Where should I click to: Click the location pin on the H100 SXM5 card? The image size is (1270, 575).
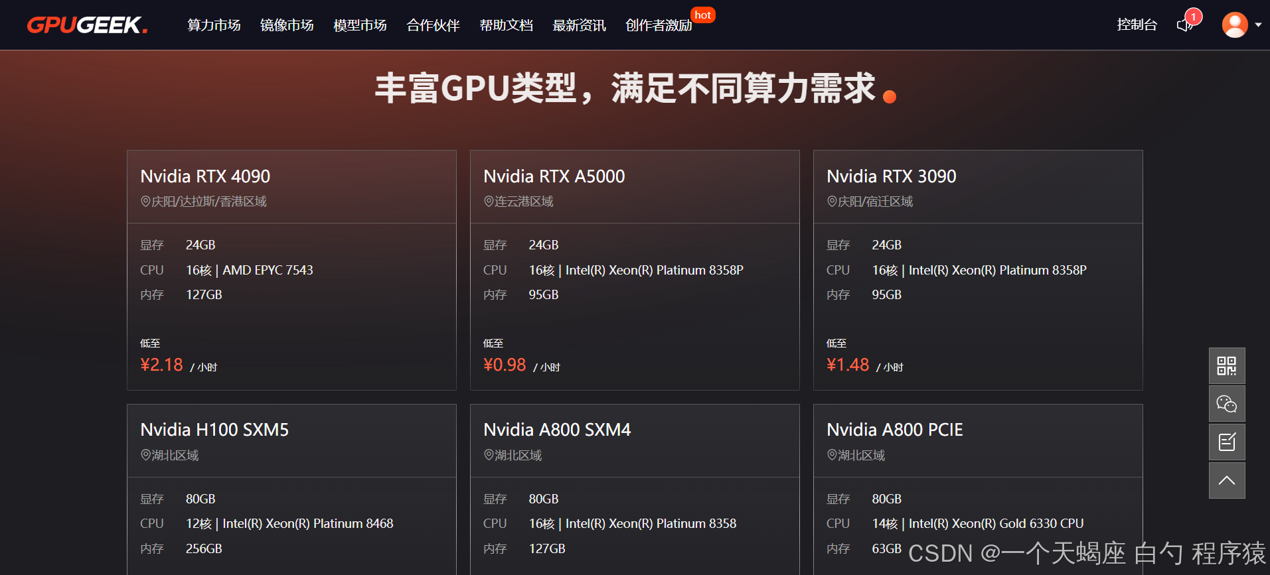point(145,455)
